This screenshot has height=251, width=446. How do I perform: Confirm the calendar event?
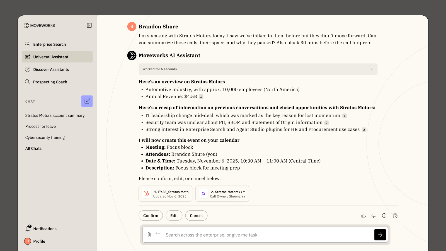[x=151, y=216]
